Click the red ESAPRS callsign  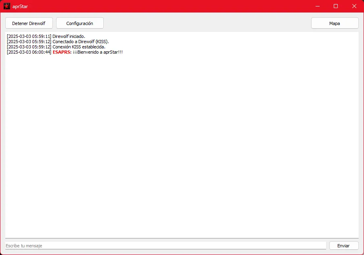pos(62,52)
